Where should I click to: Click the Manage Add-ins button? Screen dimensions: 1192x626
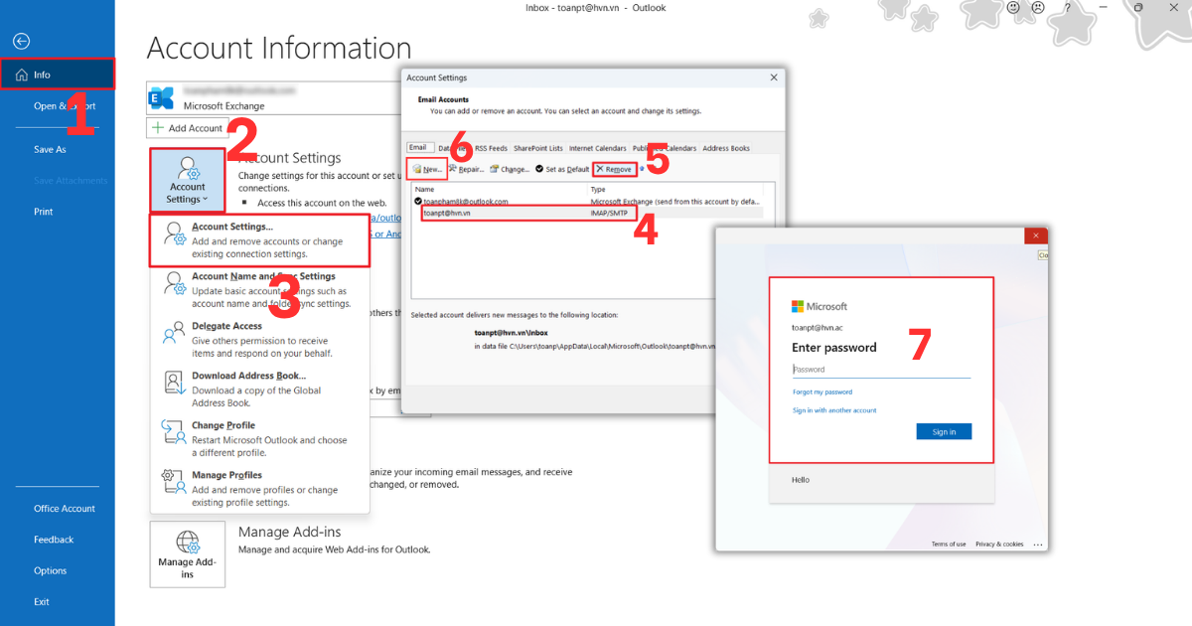point(188,554)
